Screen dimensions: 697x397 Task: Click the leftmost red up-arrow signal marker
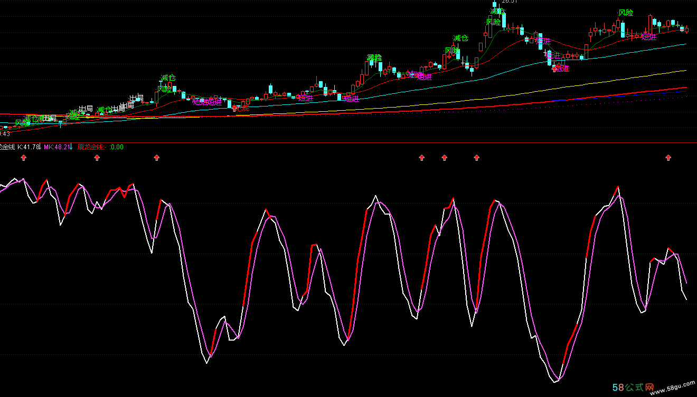[23, 158]
